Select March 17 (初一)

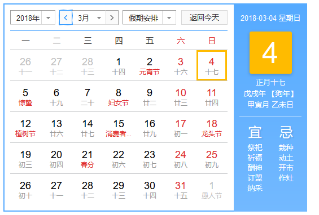181,128
